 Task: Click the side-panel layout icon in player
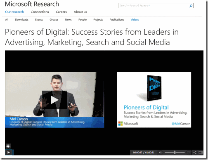[201, 152]
